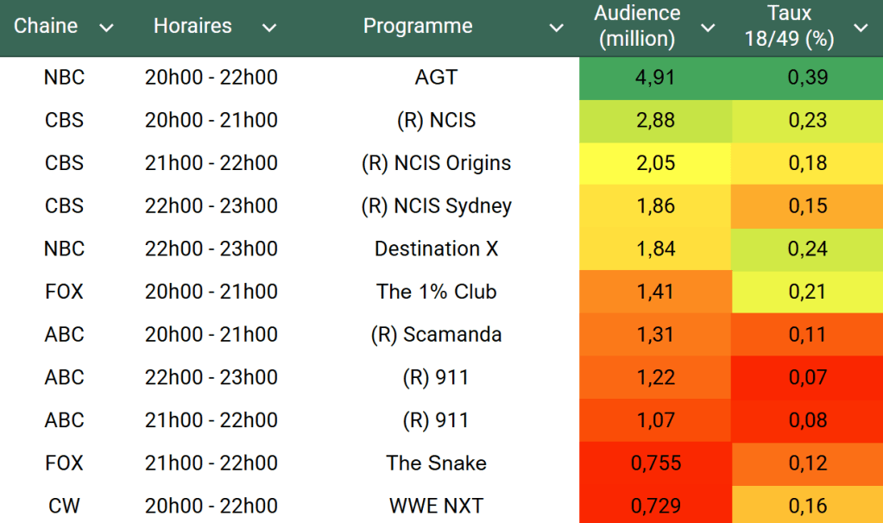Viewport: 883px width, 523px height.
Task: Select The Snake programme cell
Action: point(436,463)
